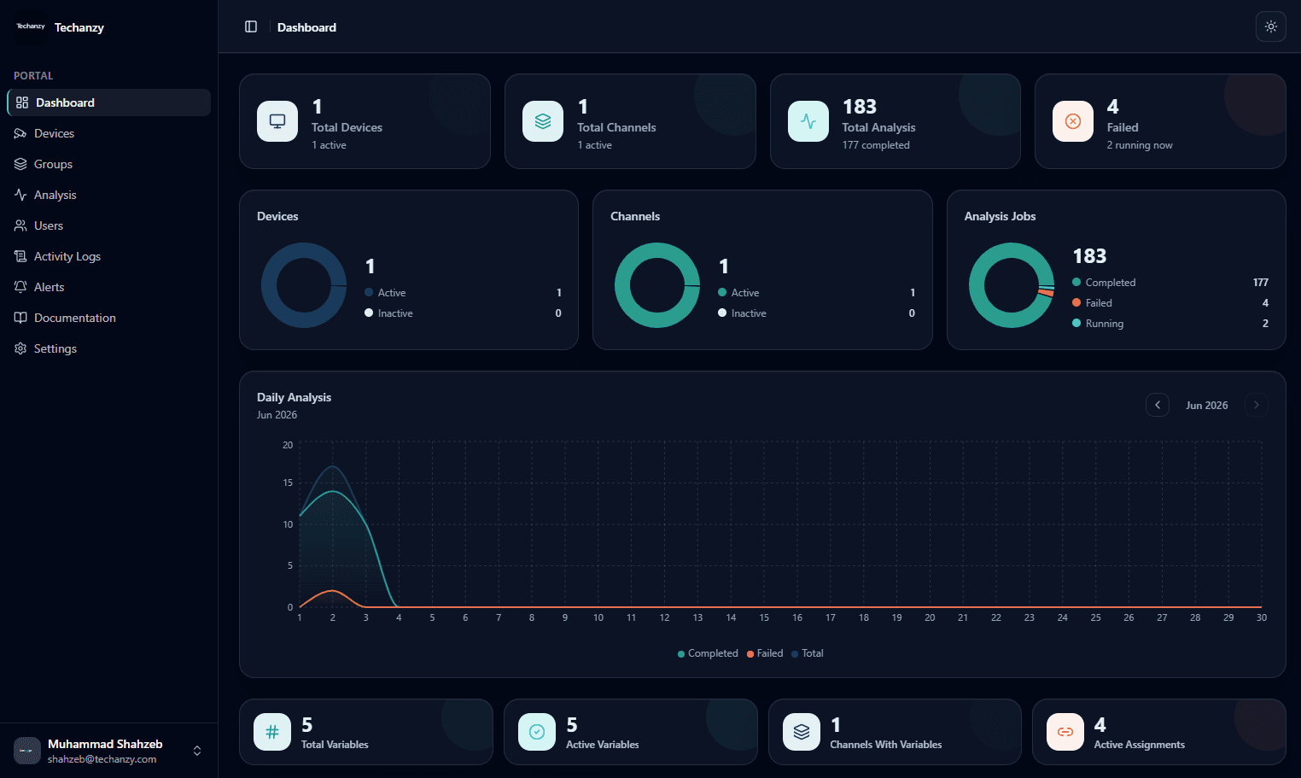Click the Daily Analysis heading
The height and width of the screenshot is (778, 1301).
(294, 397)
